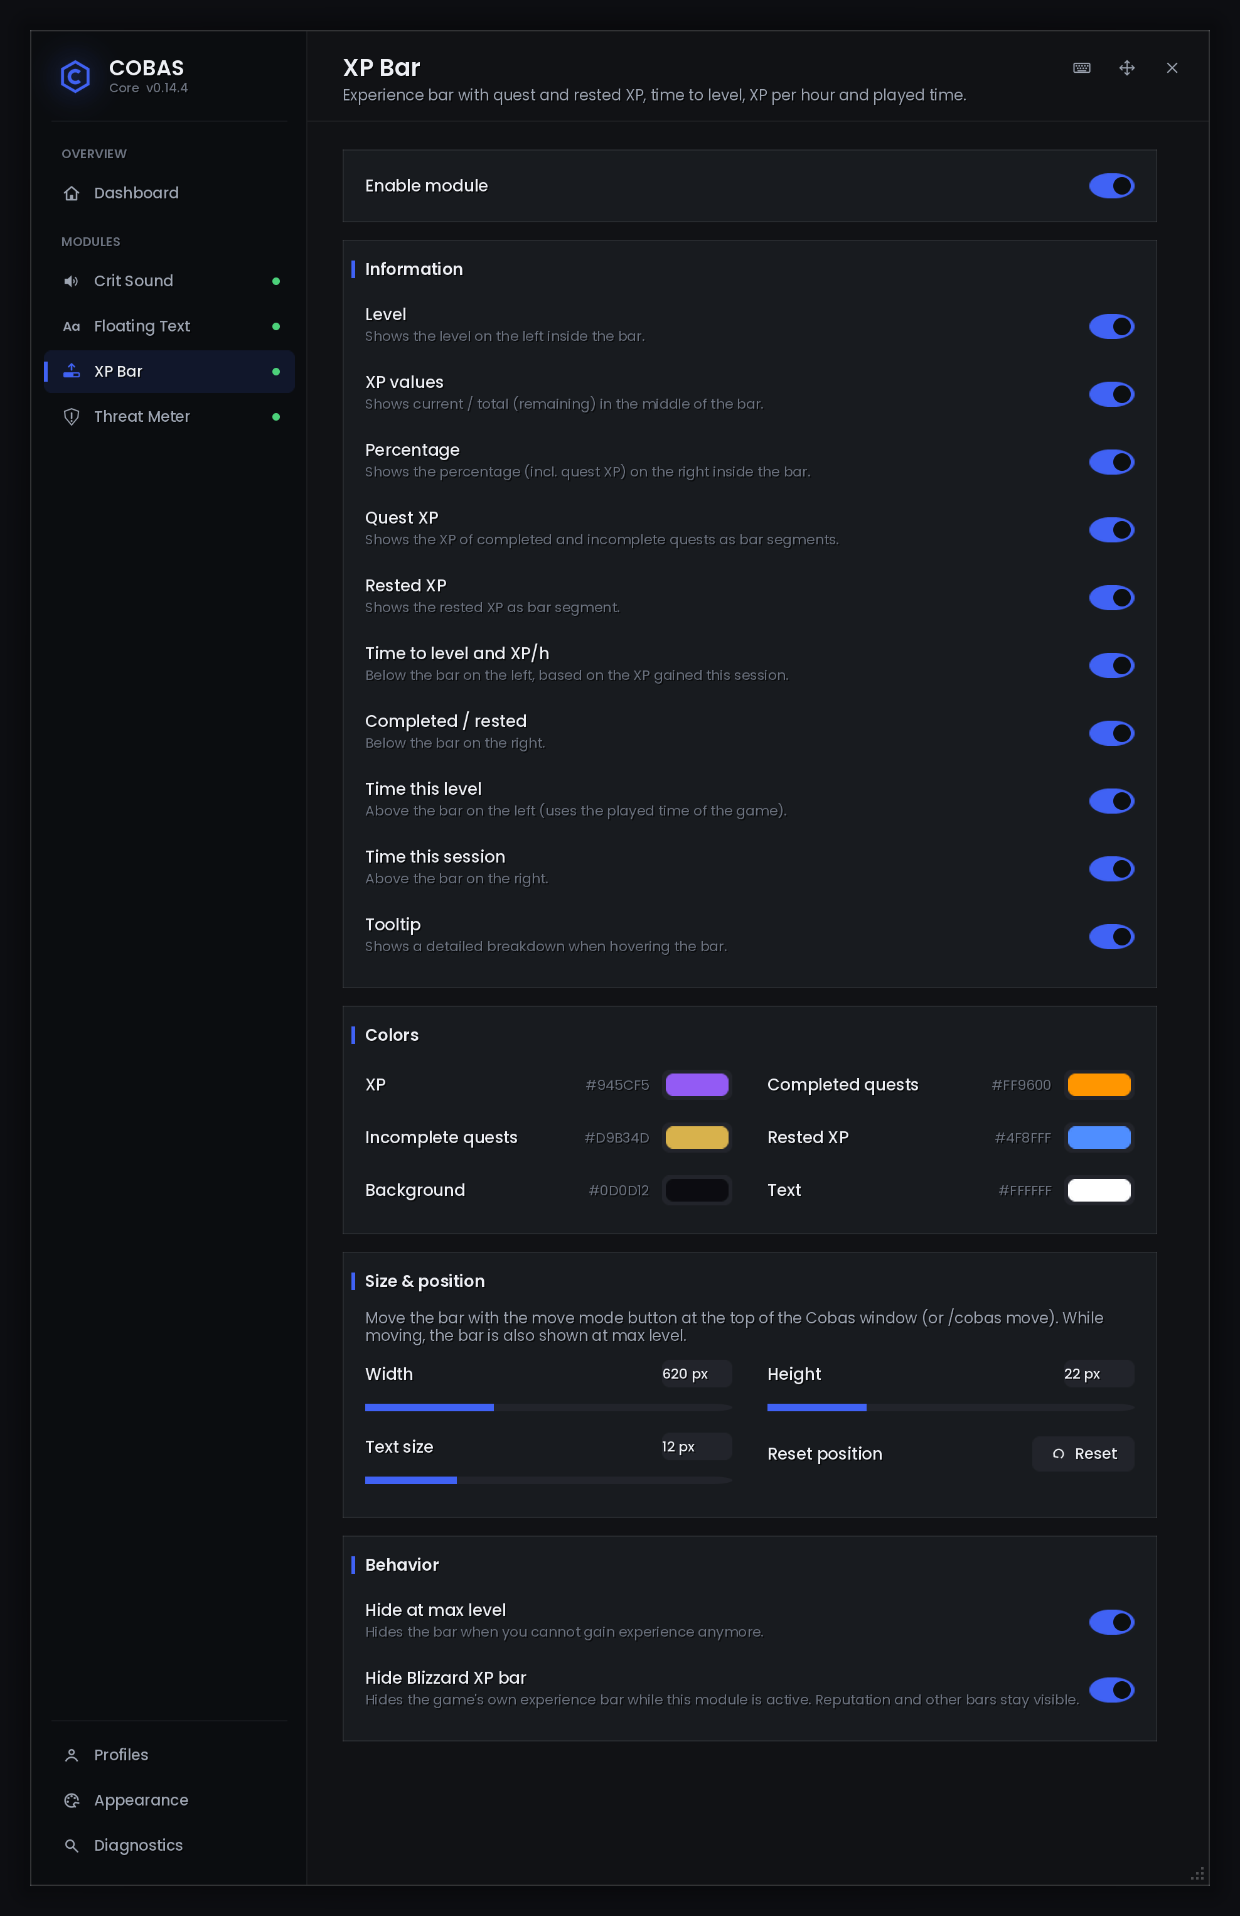
Task: Open the Floating Text module
Action: 169,326
